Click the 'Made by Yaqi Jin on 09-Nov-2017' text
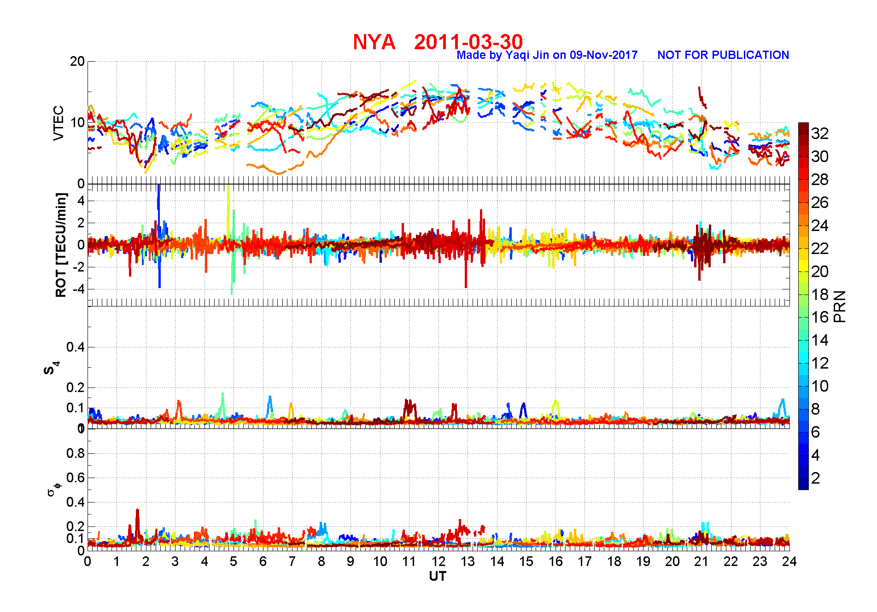 click(x=547, y=55)
